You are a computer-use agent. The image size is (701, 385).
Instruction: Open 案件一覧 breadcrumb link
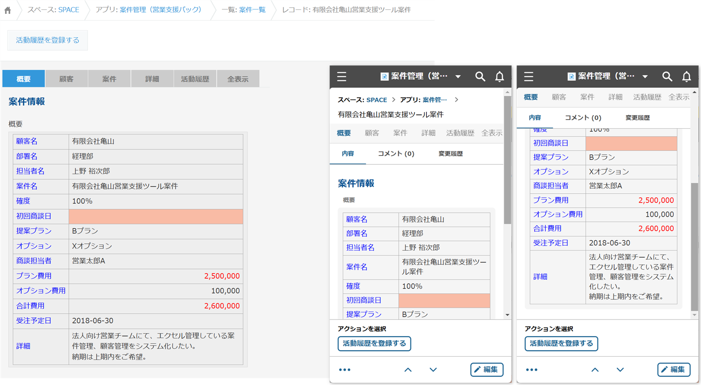(252, 10)
